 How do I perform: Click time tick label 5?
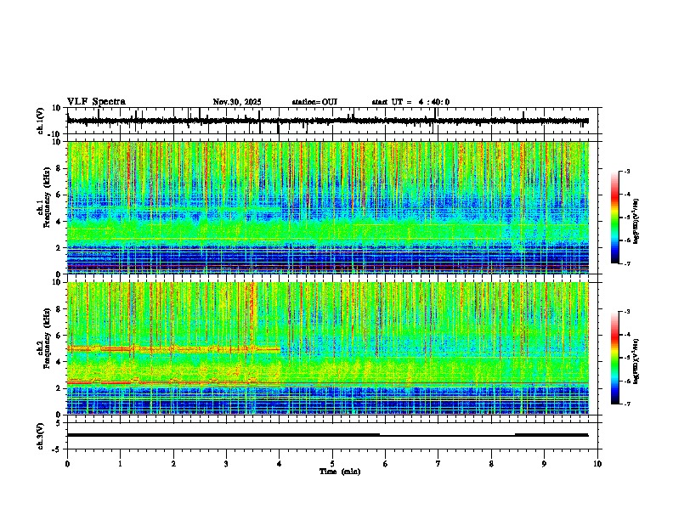click(332, 464)
